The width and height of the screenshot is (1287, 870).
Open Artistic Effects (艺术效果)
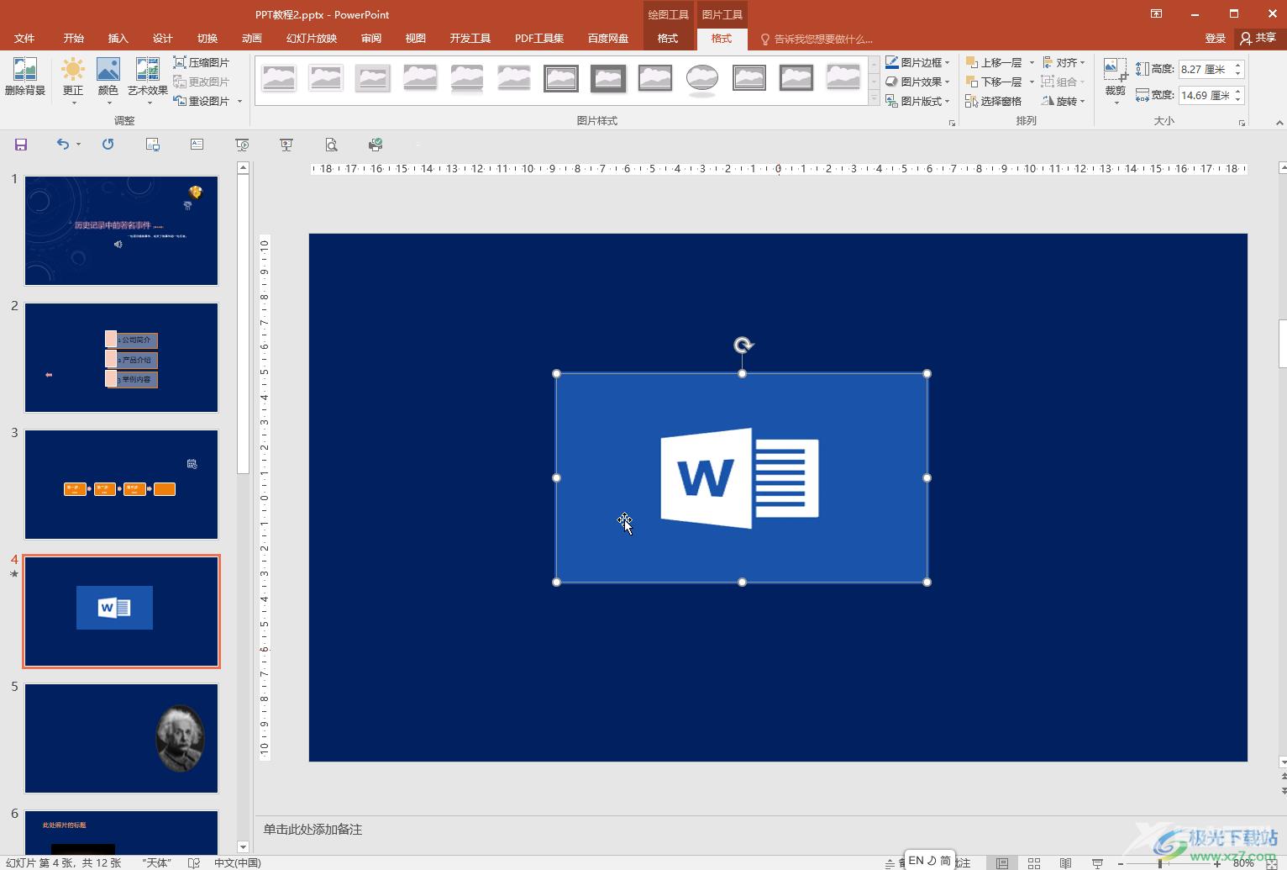click(148, 81)
